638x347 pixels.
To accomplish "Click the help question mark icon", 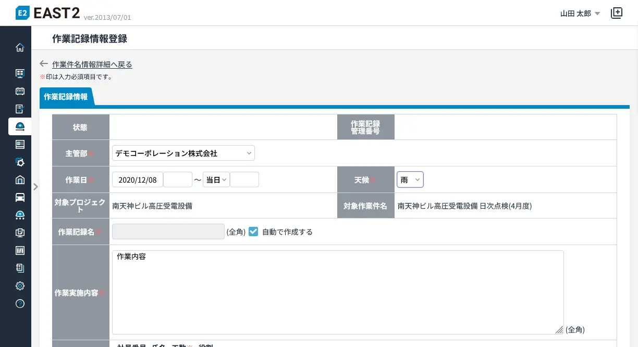I will click(20, 303).
